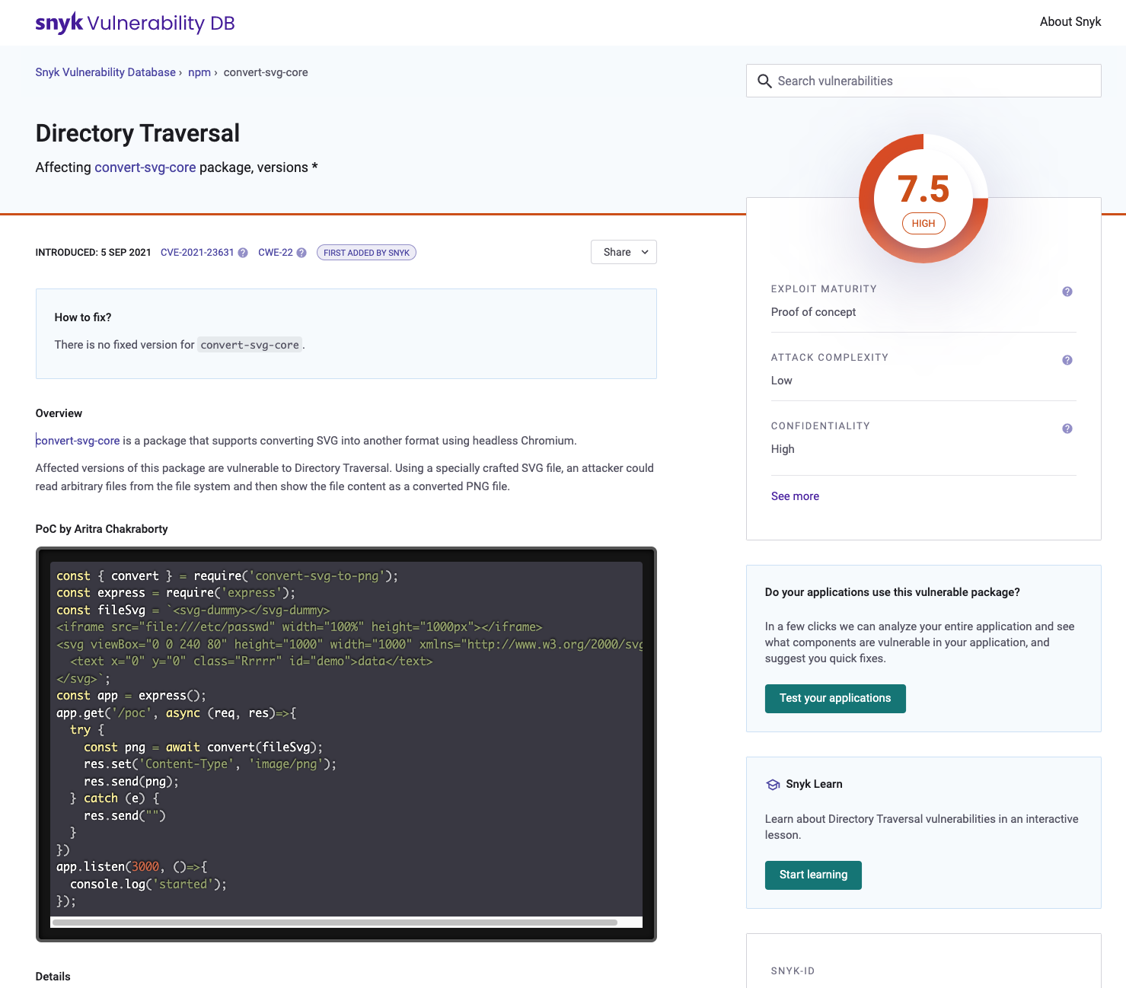Image resolution: width=1126 pixels, height=988 pixels.
Task: Click the High confidentiality value
Action: click(x=783, y=449)
